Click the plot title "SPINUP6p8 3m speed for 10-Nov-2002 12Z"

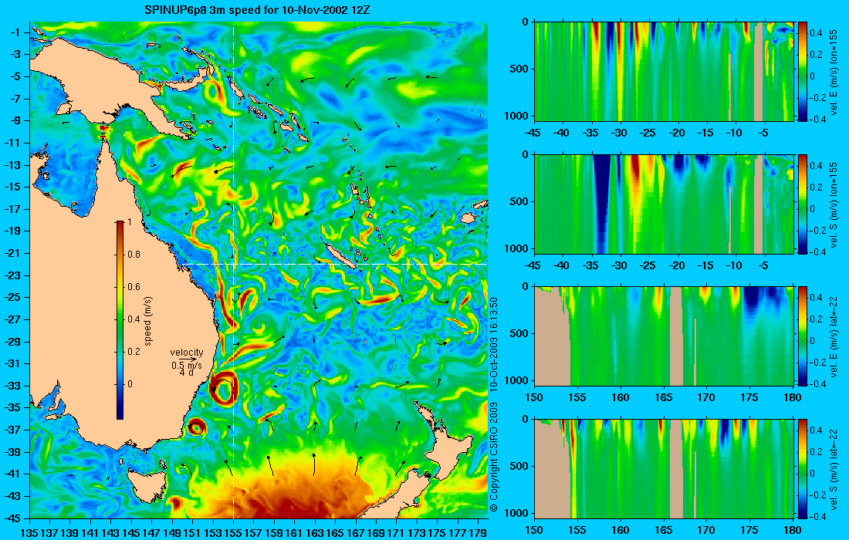pyautogui.click(x=257, y=10)
